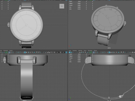Toggle film gate in side view toolbar
Image resolution: width=135 pixels, height=101 pixels.
(95, 52)
